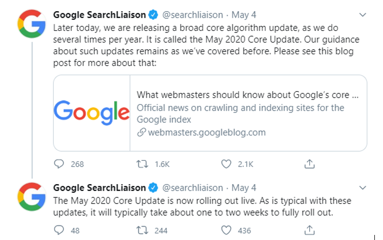
Task: Expand the second tweet's more options chevron
Action: (x=362, y=188)
